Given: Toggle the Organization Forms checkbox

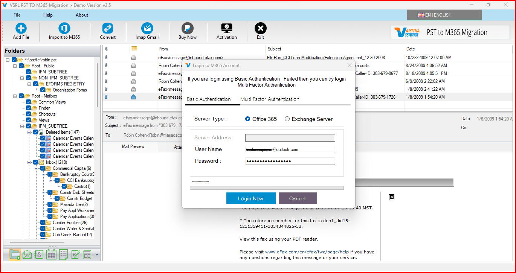Looking at the screenshot, I should click(x=43, y=90).
